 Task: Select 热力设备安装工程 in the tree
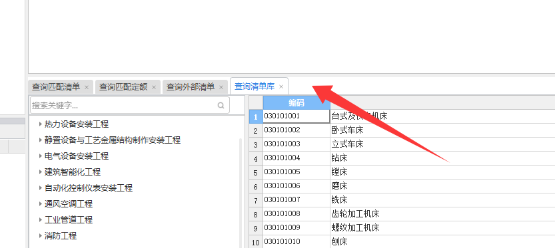point(77,124)
